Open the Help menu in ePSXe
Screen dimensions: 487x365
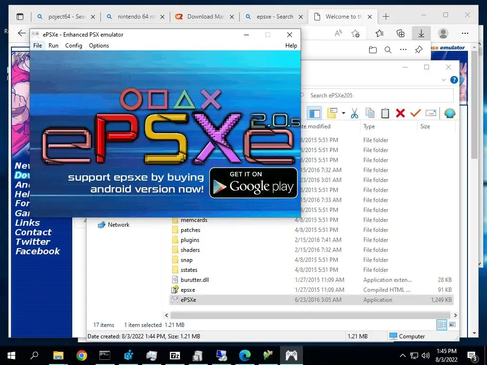pyautogui.click(x=291, y=46)
